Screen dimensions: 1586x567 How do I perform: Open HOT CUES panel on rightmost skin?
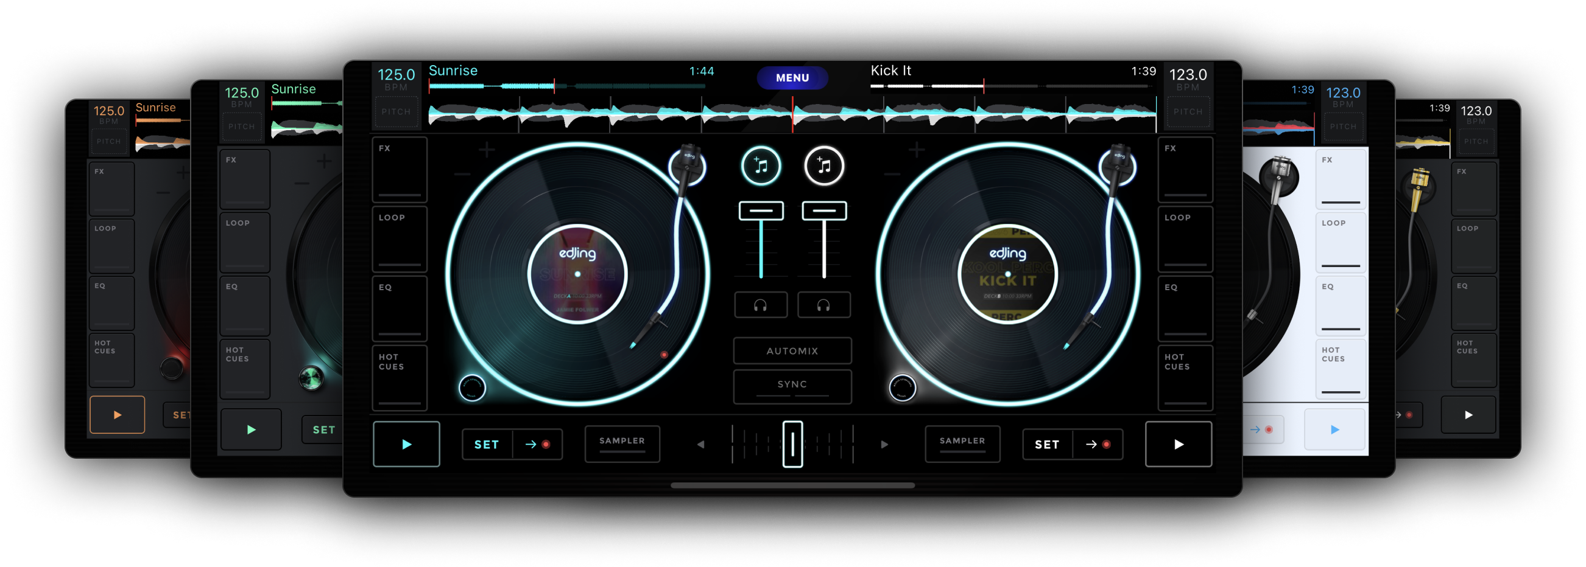click(1473, 360)
